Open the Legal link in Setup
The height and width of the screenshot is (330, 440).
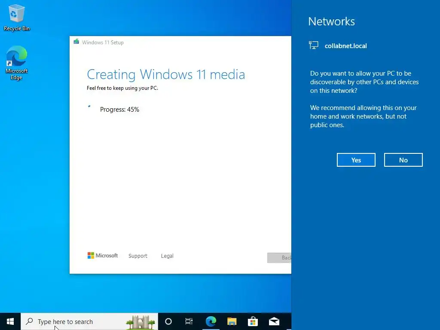tap(167, 256)
